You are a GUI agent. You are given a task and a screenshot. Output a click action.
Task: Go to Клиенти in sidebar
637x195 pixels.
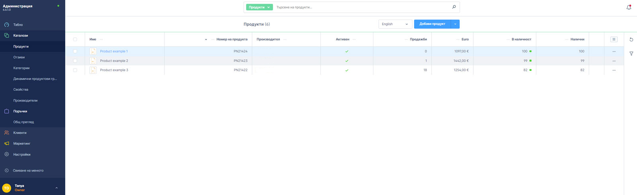tap(20, 133)
